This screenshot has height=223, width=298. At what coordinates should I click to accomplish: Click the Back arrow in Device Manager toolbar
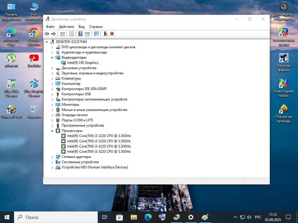(x=47, y=34)
